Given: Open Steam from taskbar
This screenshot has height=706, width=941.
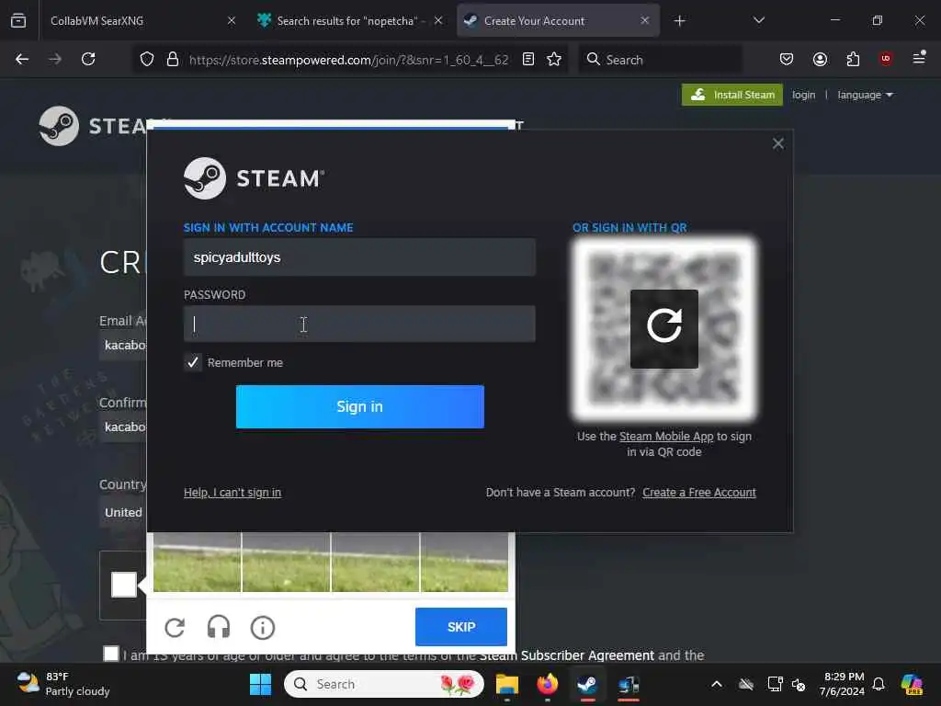Looking at the screenshot, I should click(587, 684).
